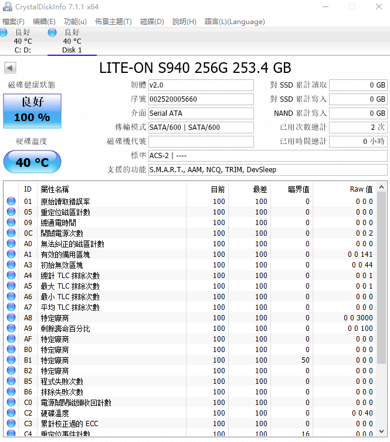Viewport: 390px width, 442px height.
Task: Click status icon for attribute 01 原始讀取錯誤率
Action: click(x=11, y=201)
